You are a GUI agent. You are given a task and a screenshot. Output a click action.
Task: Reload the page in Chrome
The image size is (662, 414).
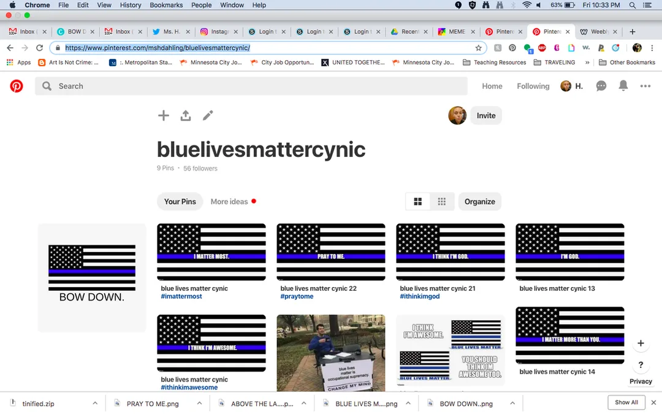[40, 48]
